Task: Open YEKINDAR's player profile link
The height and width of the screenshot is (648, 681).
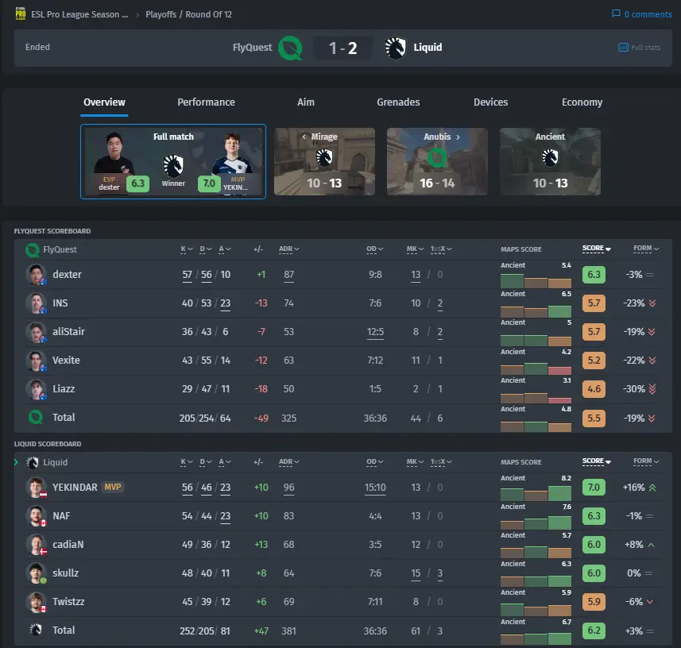Action: tap(75, 488)
